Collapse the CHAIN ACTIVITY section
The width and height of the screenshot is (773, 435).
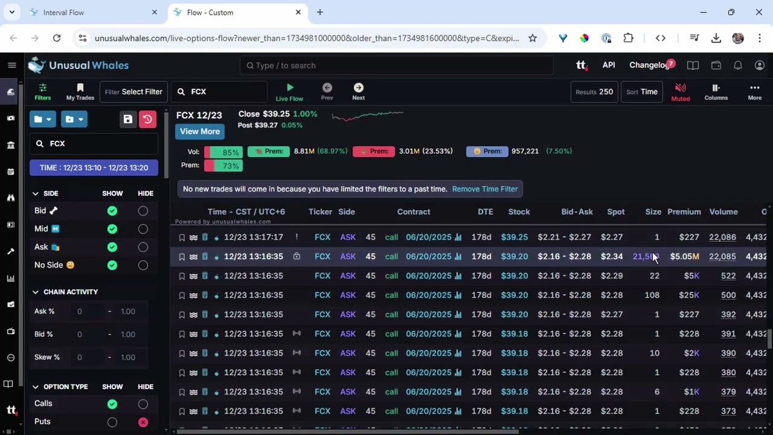pyautogui.click(x=36, y=292)
